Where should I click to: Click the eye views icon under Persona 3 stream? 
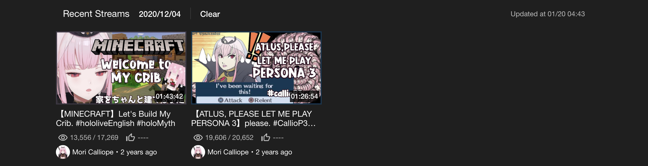coord(198,138)
